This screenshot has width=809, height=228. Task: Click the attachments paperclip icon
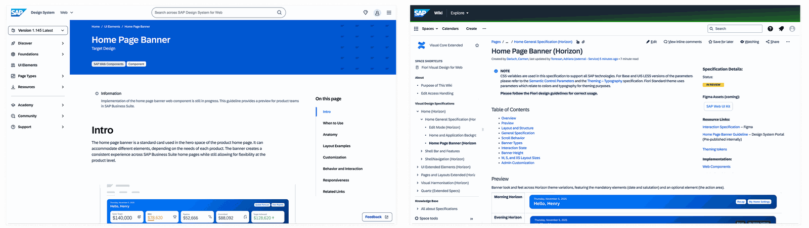[583, 42]
